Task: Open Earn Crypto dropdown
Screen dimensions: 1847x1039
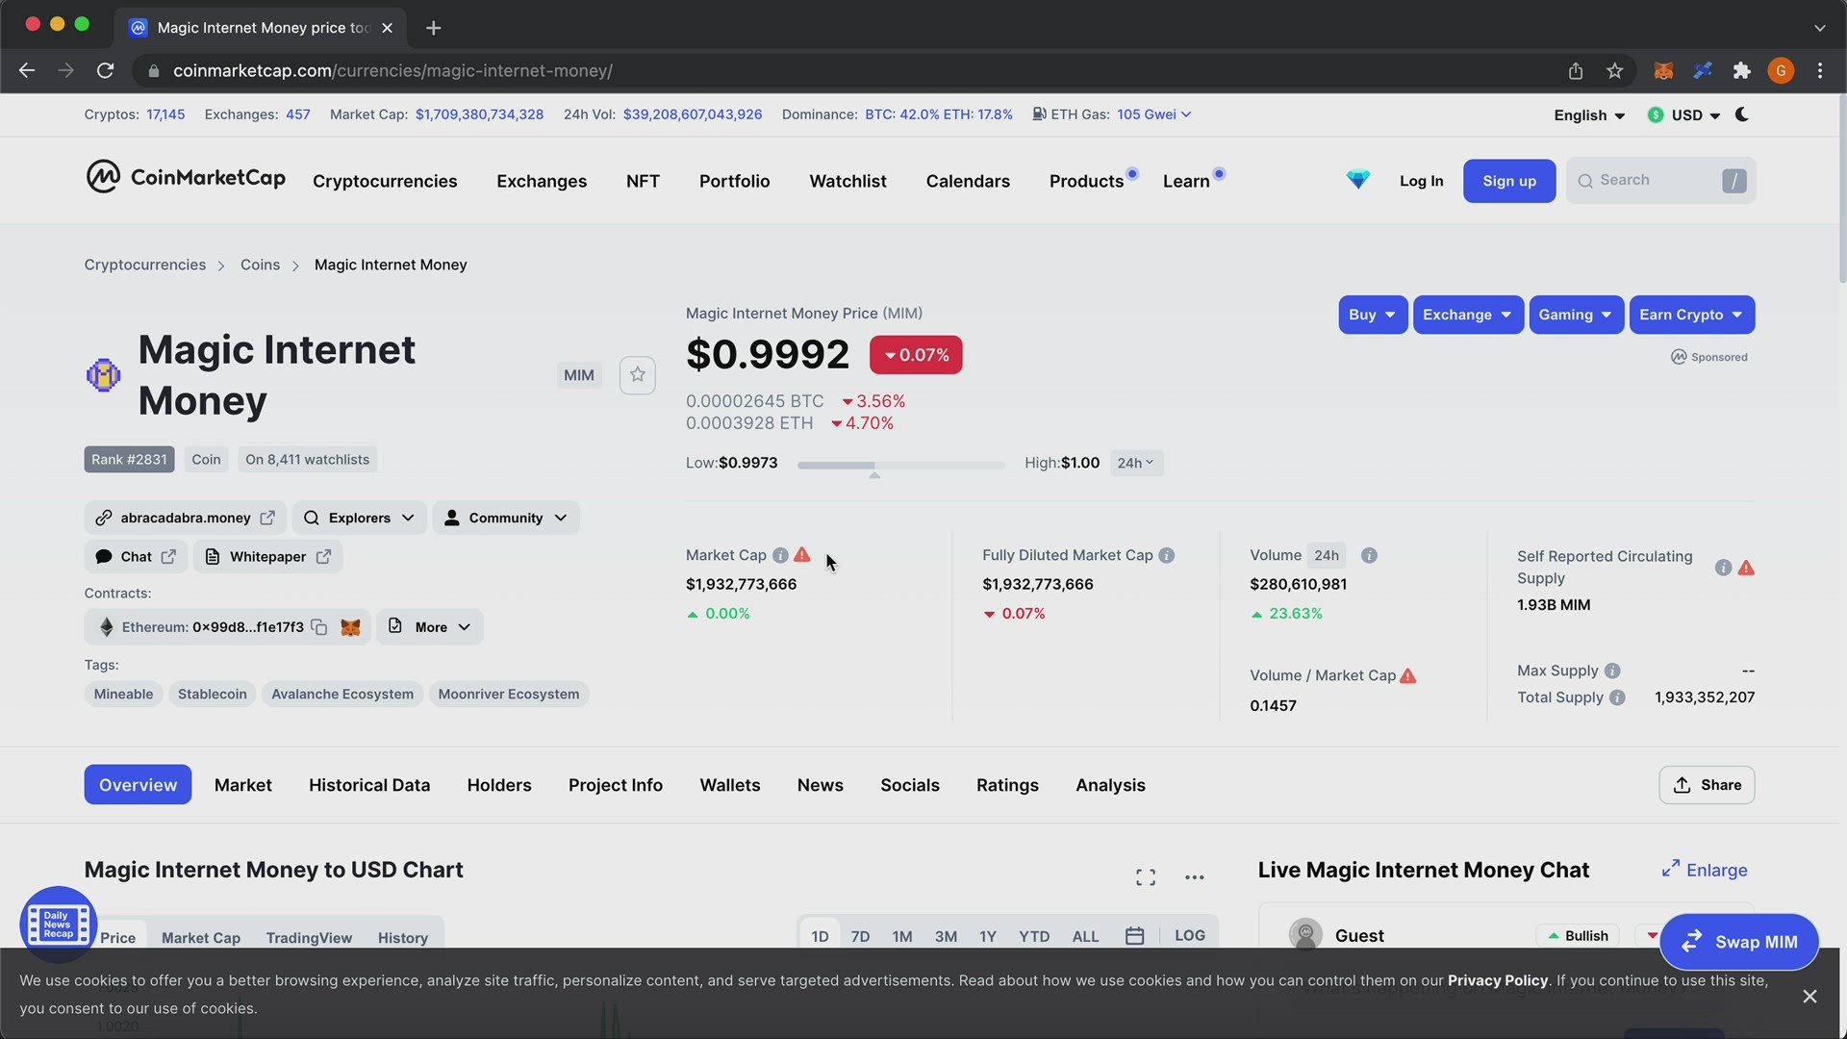Action: [x=1691, y=315]
